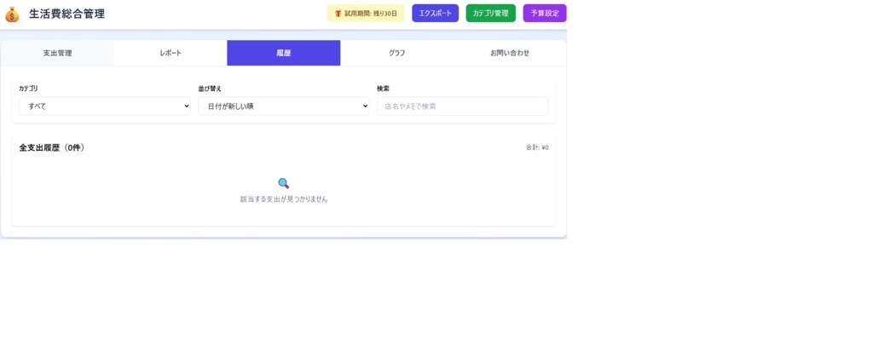Click the 全支出履歴（0件） heading

(52, 148)
